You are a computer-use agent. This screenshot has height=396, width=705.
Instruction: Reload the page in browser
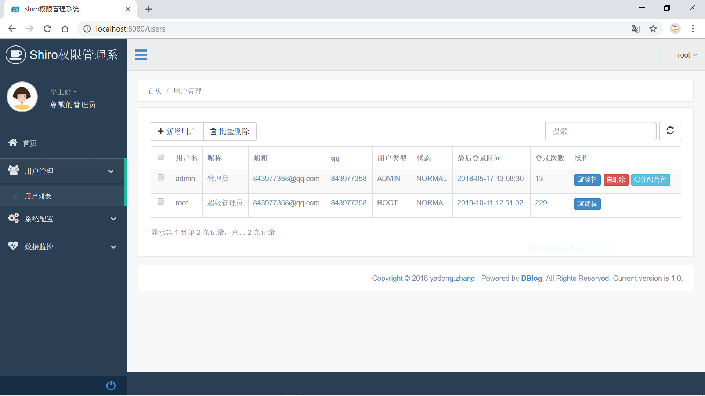(x=47, y=29)
